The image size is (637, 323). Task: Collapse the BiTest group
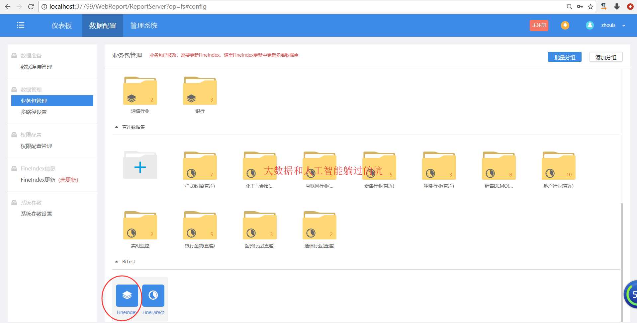pos(116,262)
